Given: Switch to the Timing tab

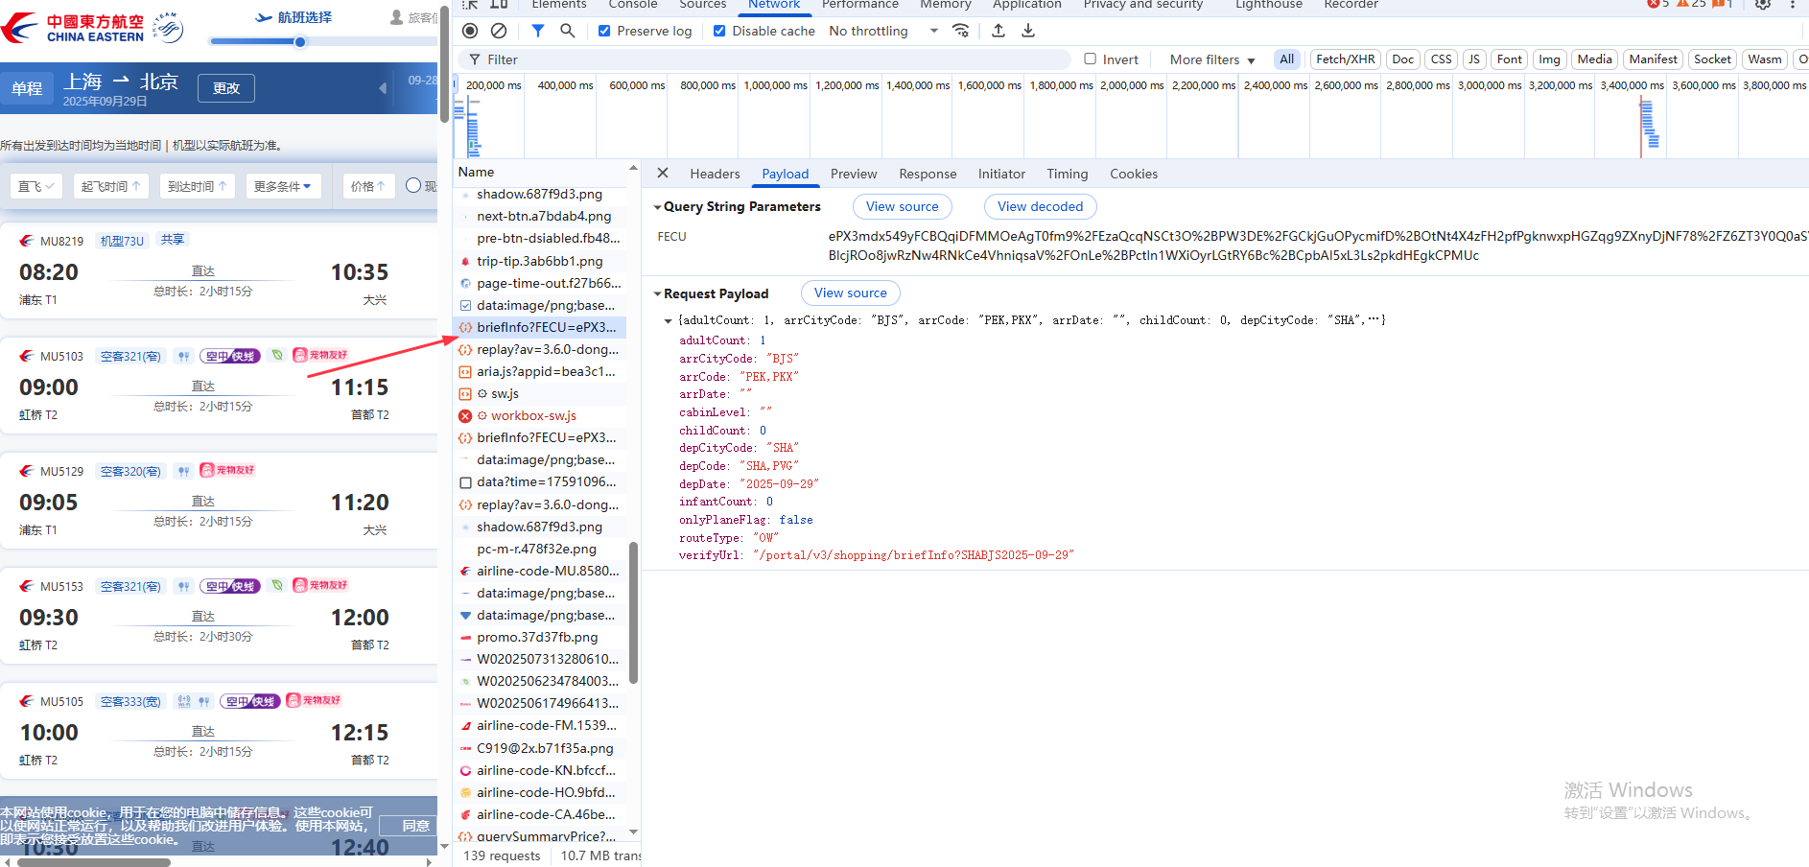Looking at the screenshot, I should tap(1067, 174).
